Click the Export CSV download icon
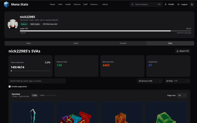The image size is (197, 123). pos(177,51)
